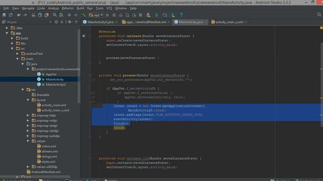Navigate Forward with the arrow icon
The image size is (323, 181).
pos(76,15)
